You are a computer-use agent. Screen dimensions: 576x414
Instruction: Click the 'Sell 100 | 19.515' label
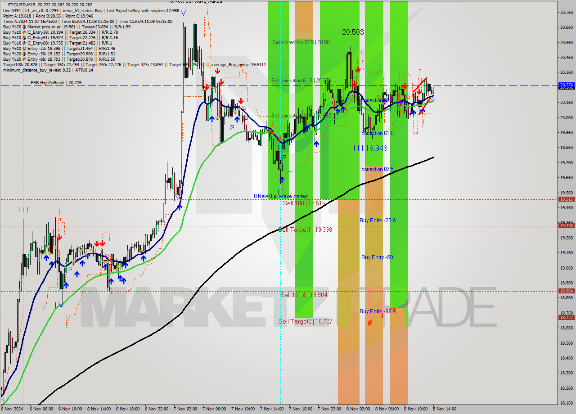click(304, 203)
